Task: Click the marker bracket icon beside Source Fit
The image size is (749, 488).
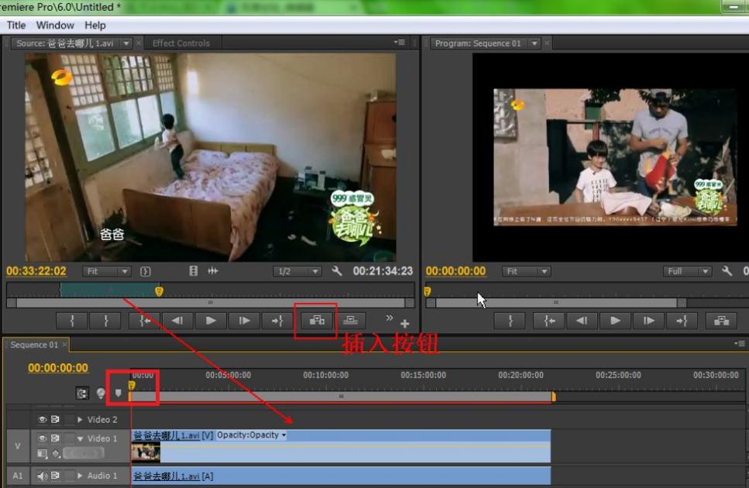Action: (145, 272)
